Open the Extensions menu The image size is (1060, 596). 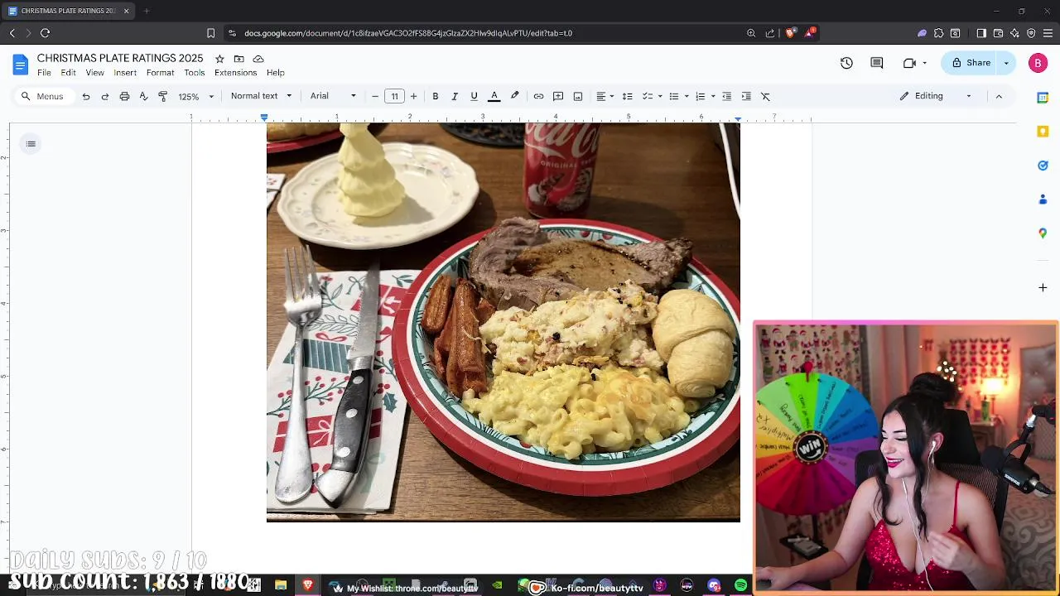pos(235,73)
